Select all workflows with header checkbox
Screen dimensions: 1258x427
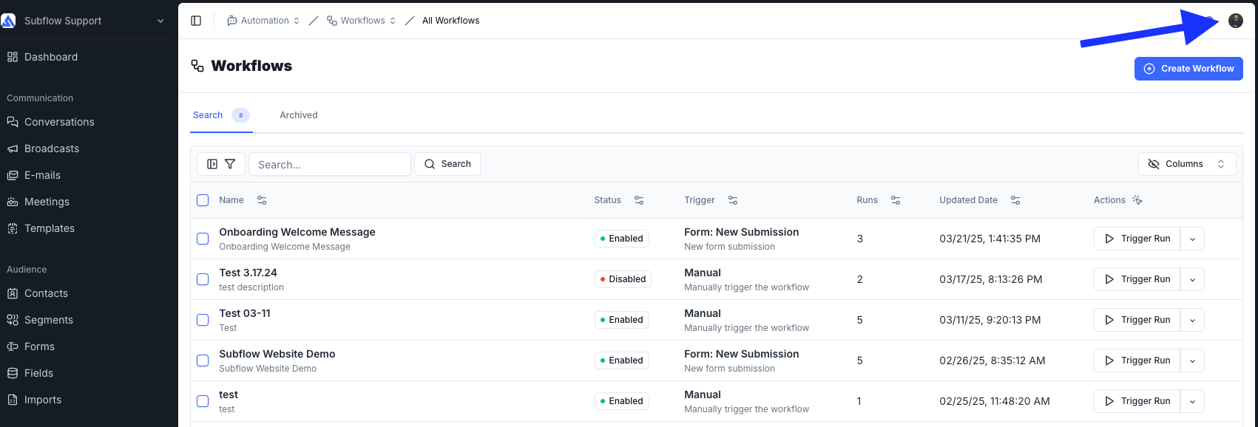tap(203, 200)
